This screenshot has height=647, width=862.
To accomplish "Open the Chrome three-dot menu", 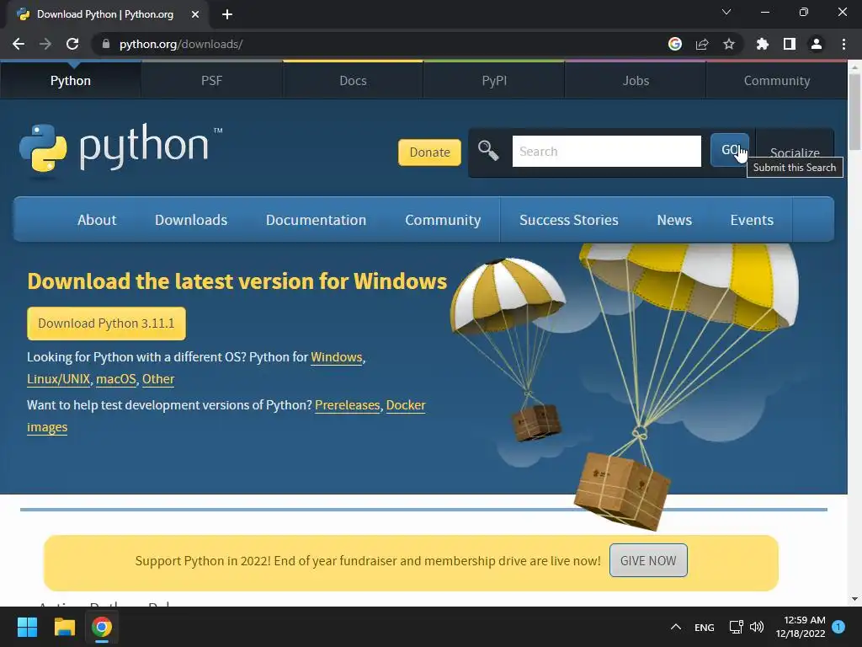I will tap(843, 44).
